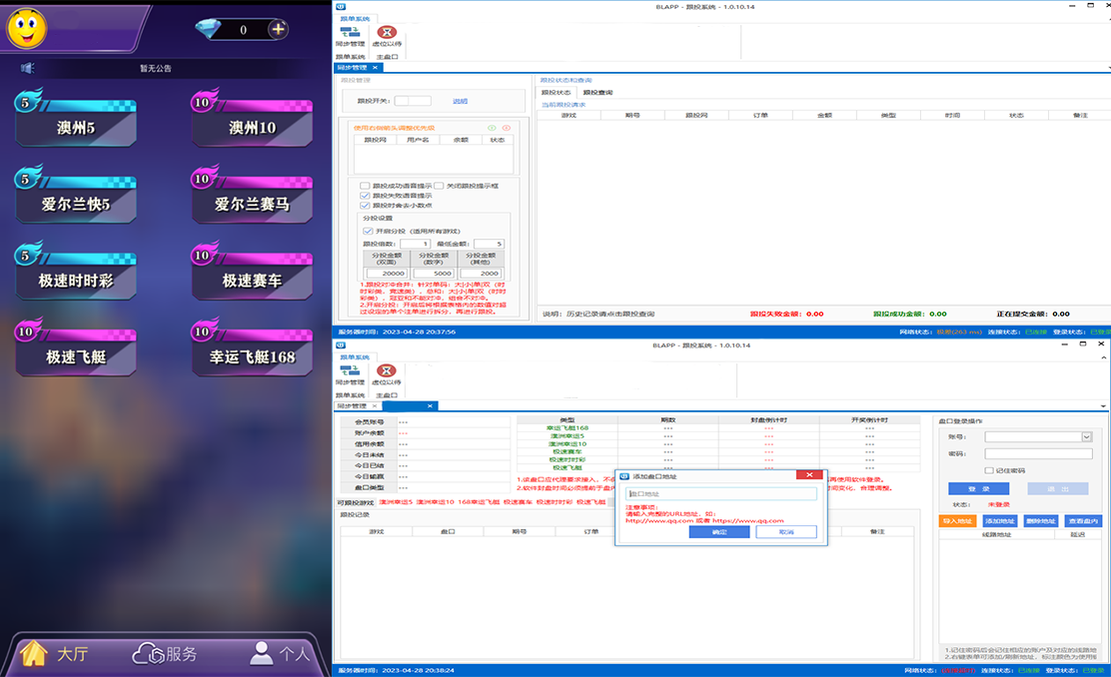
Task: Click 同步管理 ribbon icon in upper window
Action: (349, 34)
